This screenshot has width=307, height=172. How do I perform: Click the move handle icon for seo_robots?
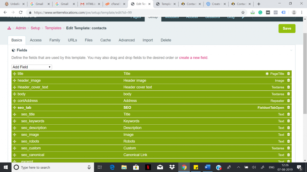point(14,141)
